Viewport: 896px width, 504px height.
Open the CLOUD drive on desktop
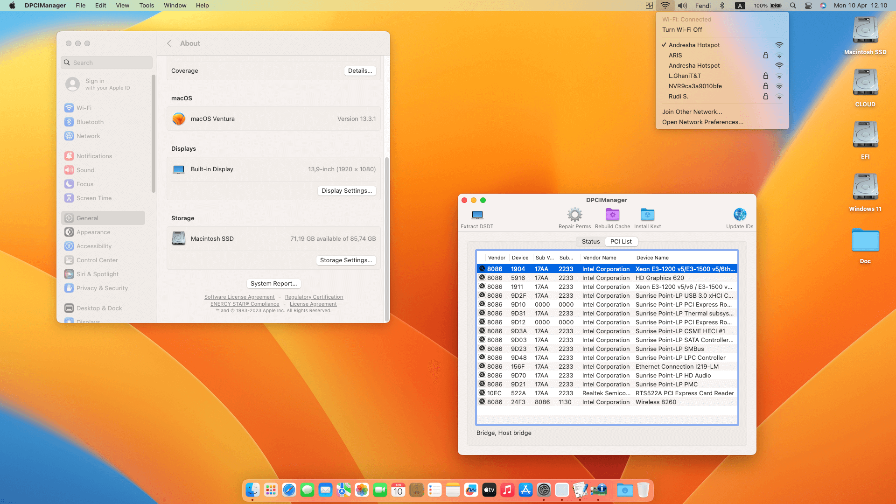tap(865, 88)
